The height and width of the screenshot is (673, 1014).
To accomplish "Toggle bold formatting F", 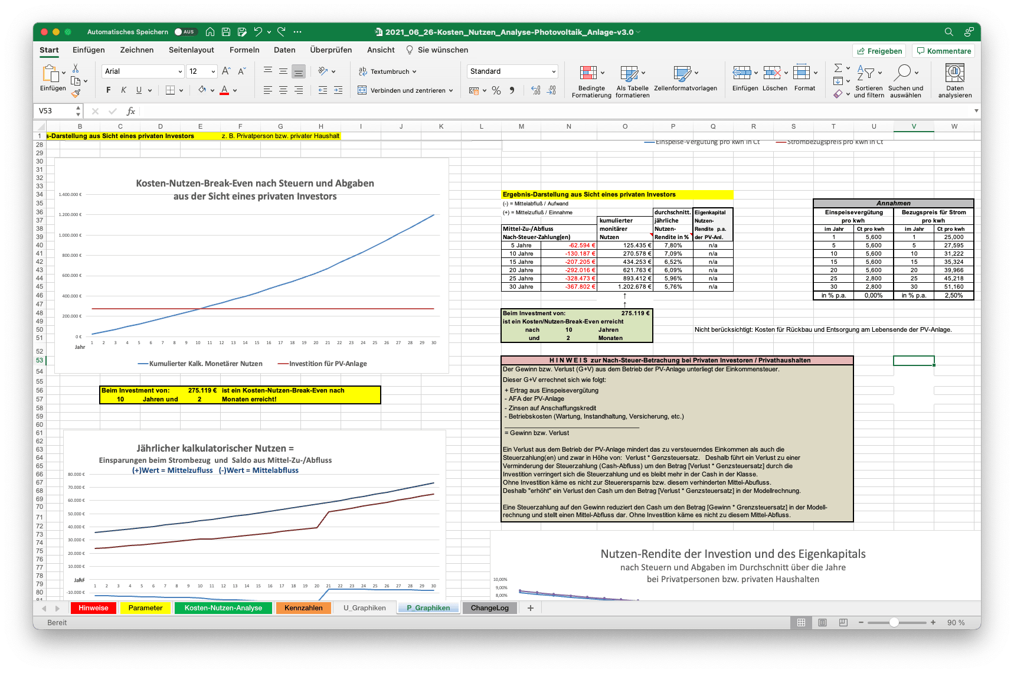I will tap(108, 90).
